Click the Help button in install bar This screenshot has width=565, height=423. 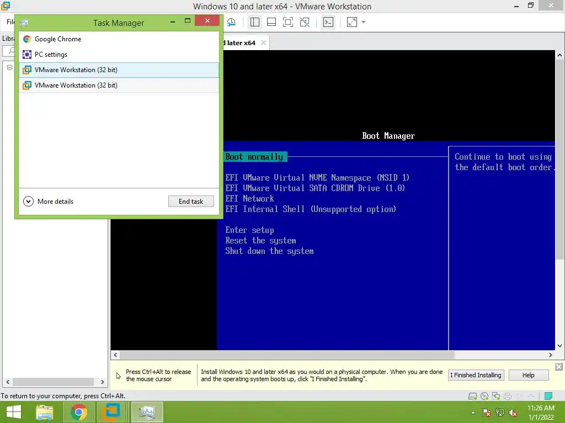(528, 375)
